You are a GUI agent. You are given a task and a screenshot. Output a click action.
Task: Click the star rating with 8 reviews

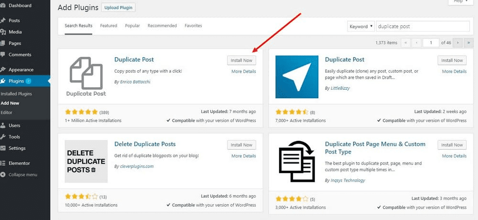[x=292, y=112]
